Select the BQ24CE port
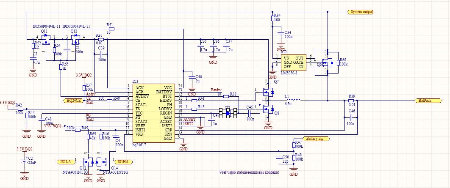The width and height of the screenshot is (450, 188). coord(74,101)
